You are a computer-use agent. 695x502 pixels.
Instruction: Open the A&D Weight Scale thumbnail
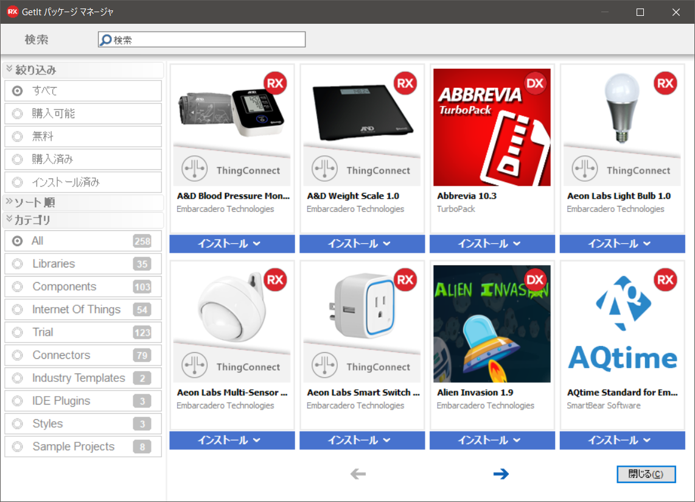tap(362, 127)
